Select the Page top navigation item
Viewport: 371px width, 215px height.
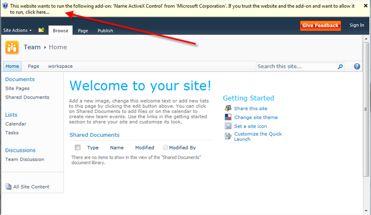click(34, 66)
